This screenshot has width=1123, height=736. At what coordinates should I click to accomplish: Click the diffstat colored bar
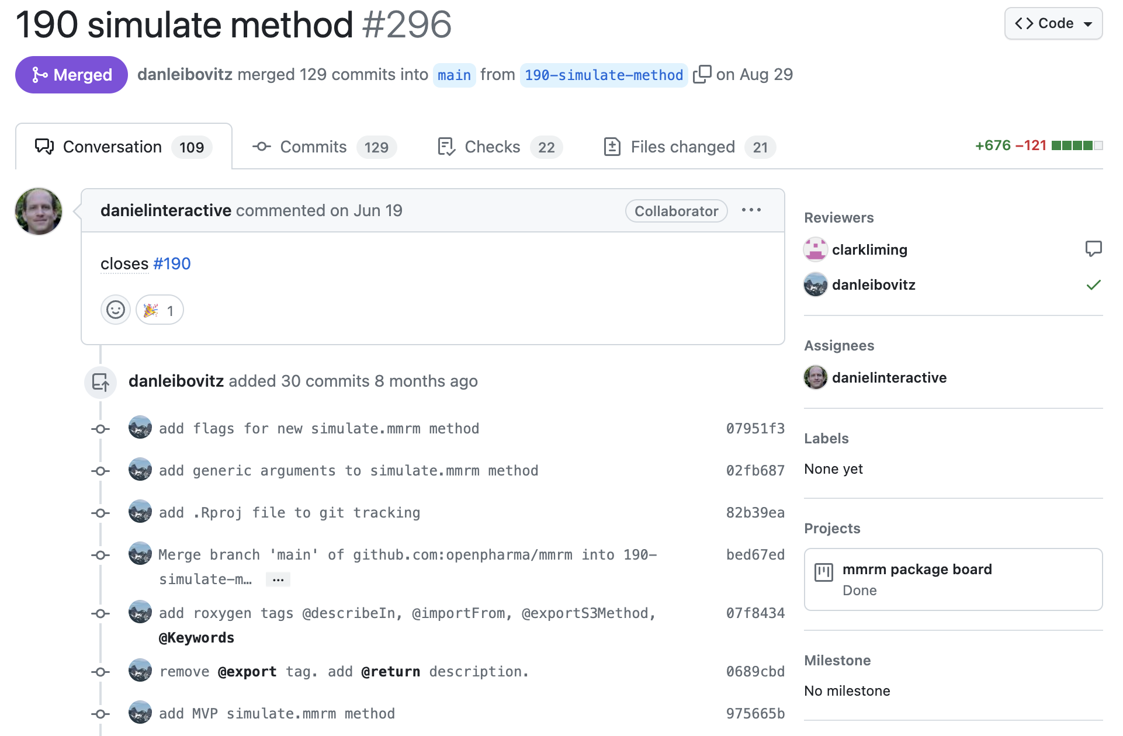tap(1076, 145)
